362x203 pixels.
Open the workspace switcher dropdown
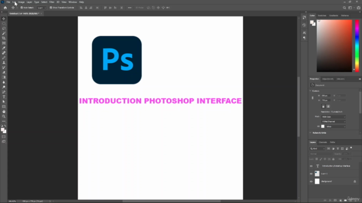pyautogui.click(x=351, y=7)
